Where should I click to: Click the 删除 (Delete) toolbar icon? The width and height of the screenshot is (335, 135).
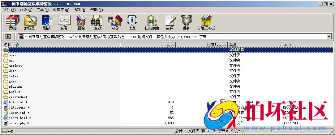(81, 22)
